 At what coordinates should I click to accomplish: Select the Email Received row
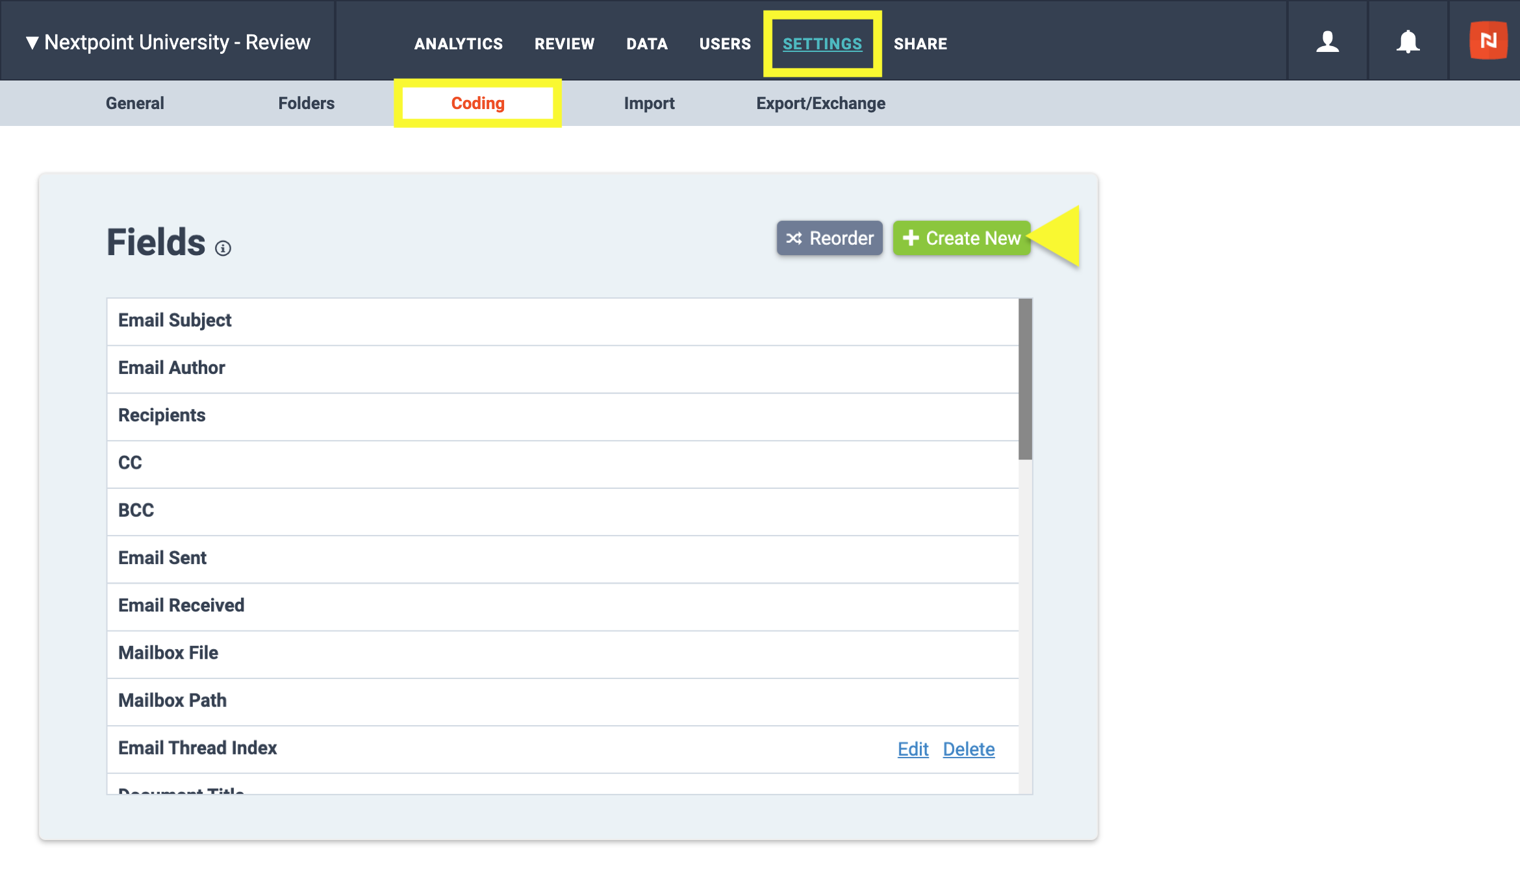click(563, 606)
